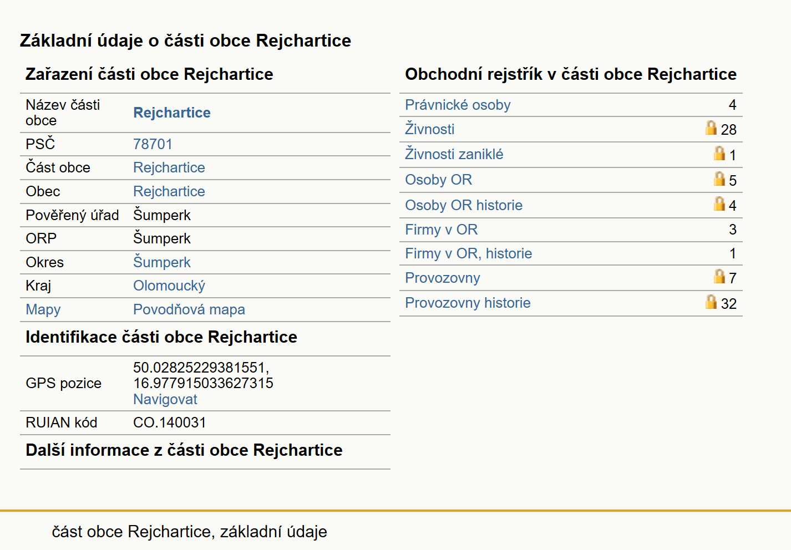
Task: Click bold Rejchartice link in Název části obce
Action: 172,113
